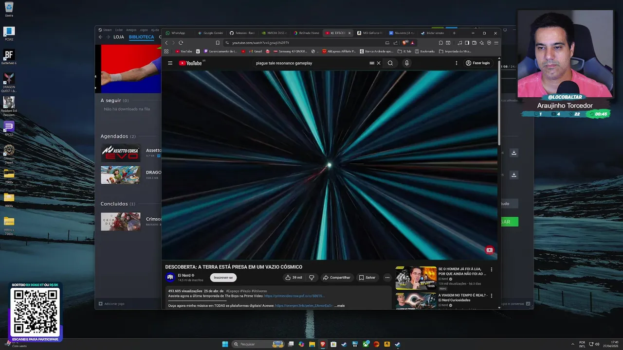
Task: Close the active YouTube tab
Action: tap(349, 33)
